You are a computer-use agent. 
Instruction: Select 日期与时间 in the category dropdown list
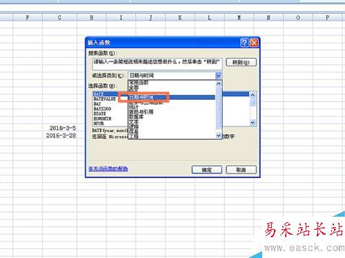[x=171, y=97]
